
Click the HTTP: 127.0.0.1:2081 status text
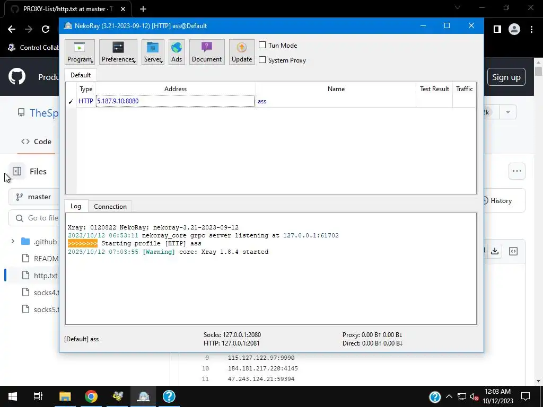231,343
